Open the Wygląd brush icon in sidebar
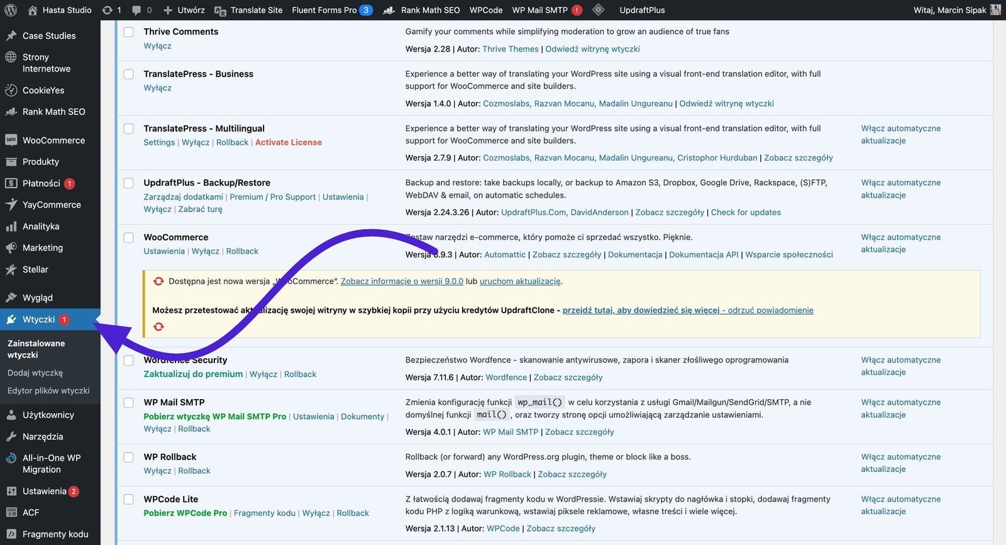 [x=11, y=298]
